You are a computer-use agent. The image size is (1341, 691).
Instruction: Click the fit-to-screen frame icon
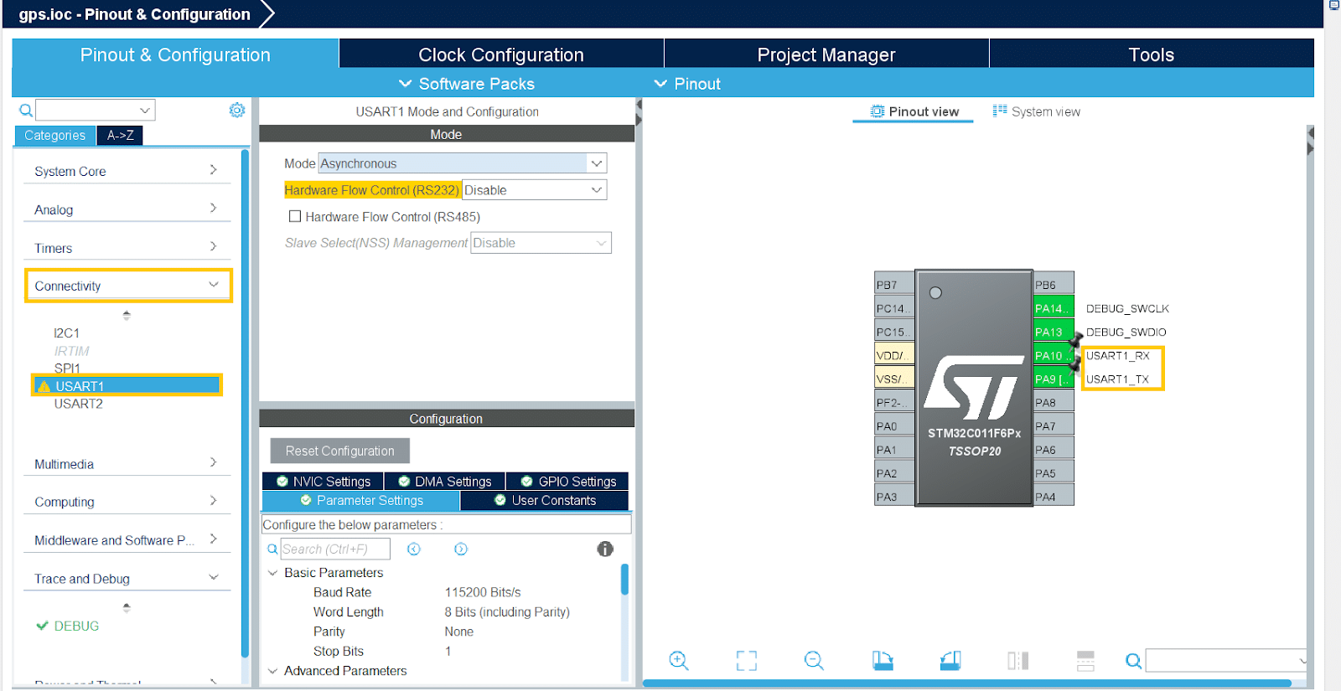(x=746, y=661)
